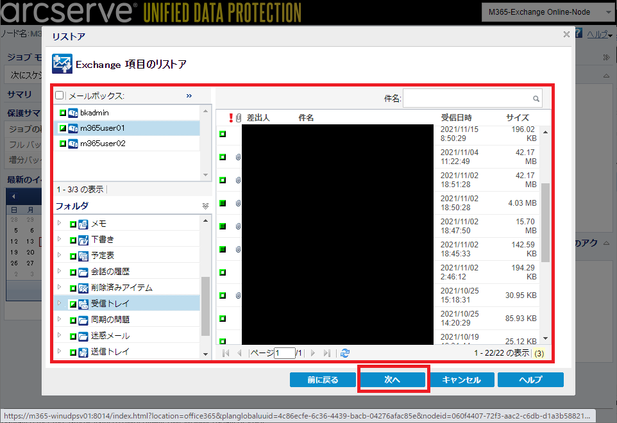Screen dimensions: 617x423
Task: Expand the 下書き folder tree node
Action: coord(60,239)
